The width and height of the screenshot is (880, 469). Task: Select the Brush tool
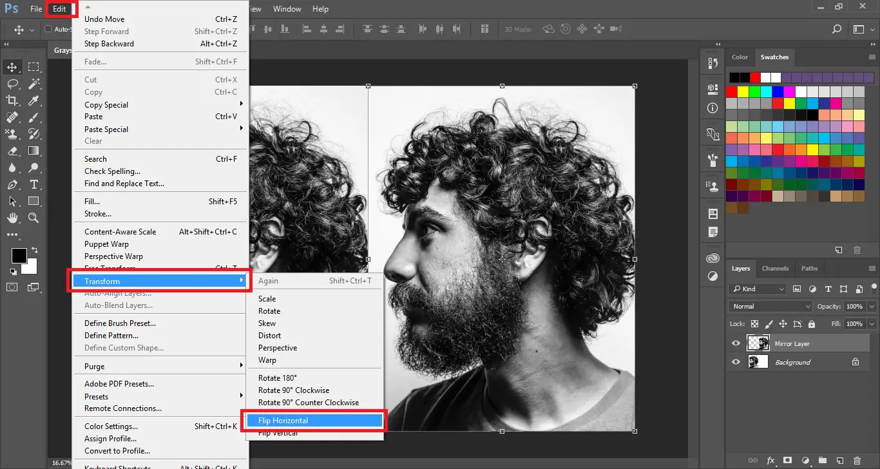[33, 117]
